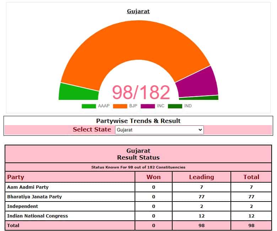This screenshot has width=277, height=231.
Task: Click Bharatiya Janata Party's Leading value 77
Action: click(202, 197)
